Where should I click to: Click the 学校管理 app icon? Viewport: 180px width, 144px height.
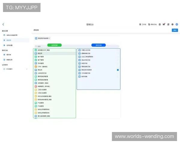(x=36, y=63)
